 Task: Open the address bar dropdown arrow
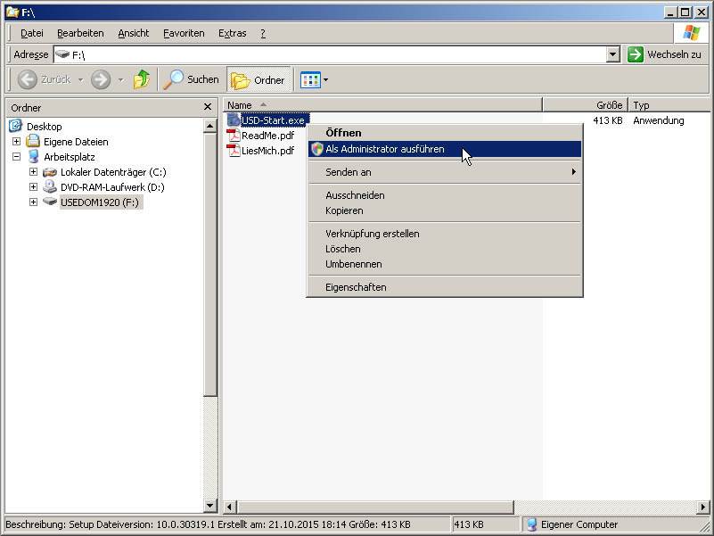[612, 54]
